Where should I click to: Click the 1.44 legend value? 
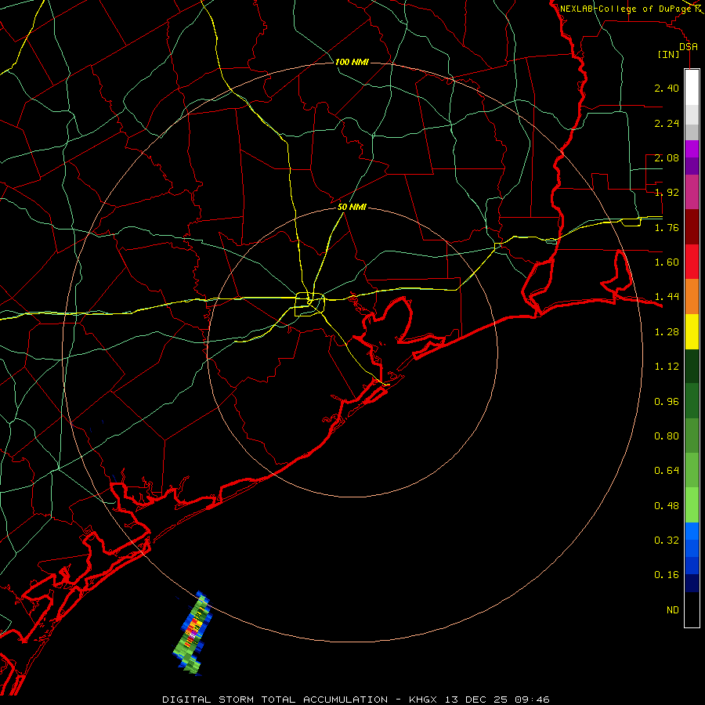pyautogui.click(x=667, y=297)
